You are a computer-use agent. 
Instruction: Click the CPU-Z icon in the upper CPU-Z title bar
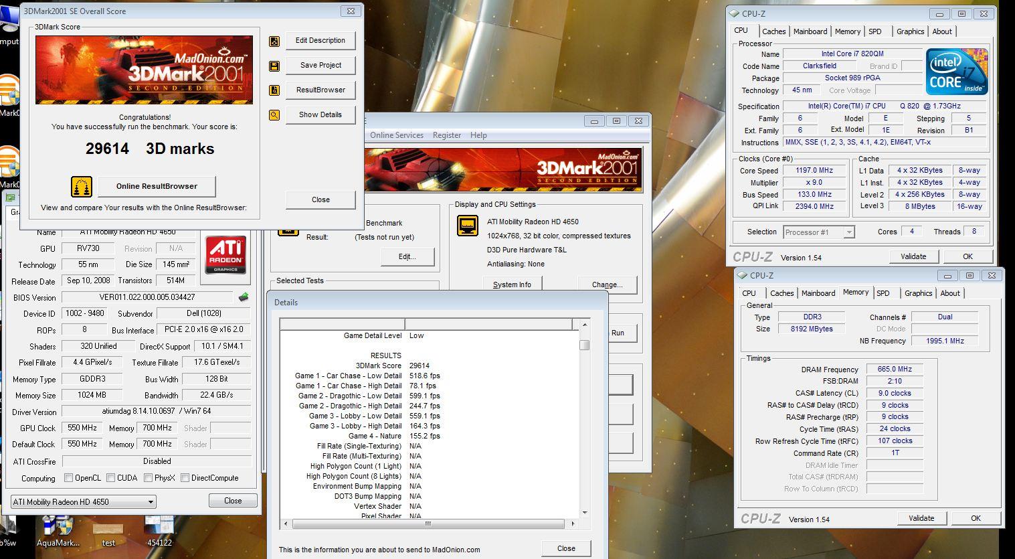734,13
